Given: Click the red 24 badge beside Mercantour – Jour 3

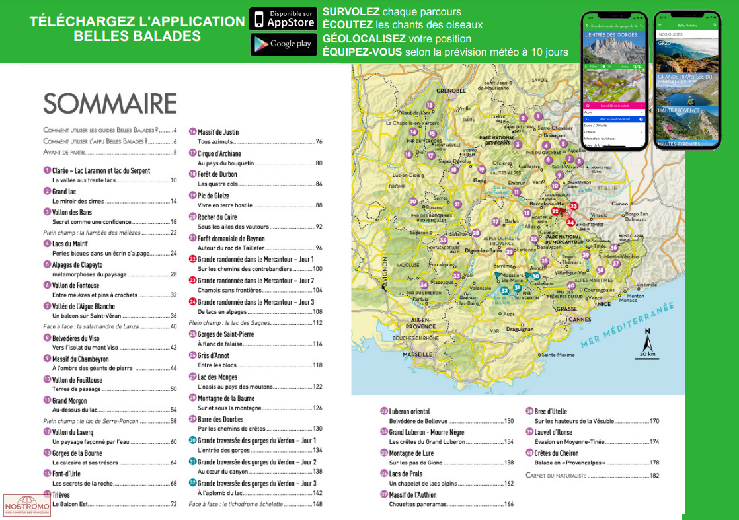Looking at the screenshot, I should tap(193, 302).
